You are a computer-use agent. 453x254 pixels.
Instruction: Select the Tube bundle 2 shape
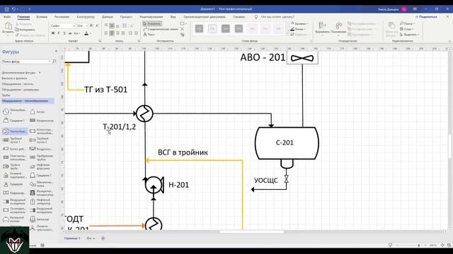(x=40, y=140)
